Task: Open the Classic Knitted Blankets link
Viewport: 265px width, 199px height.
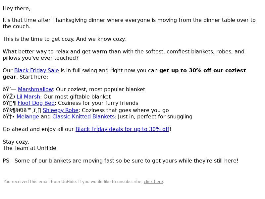Action: pyautogui.click(x=83, y=117)
